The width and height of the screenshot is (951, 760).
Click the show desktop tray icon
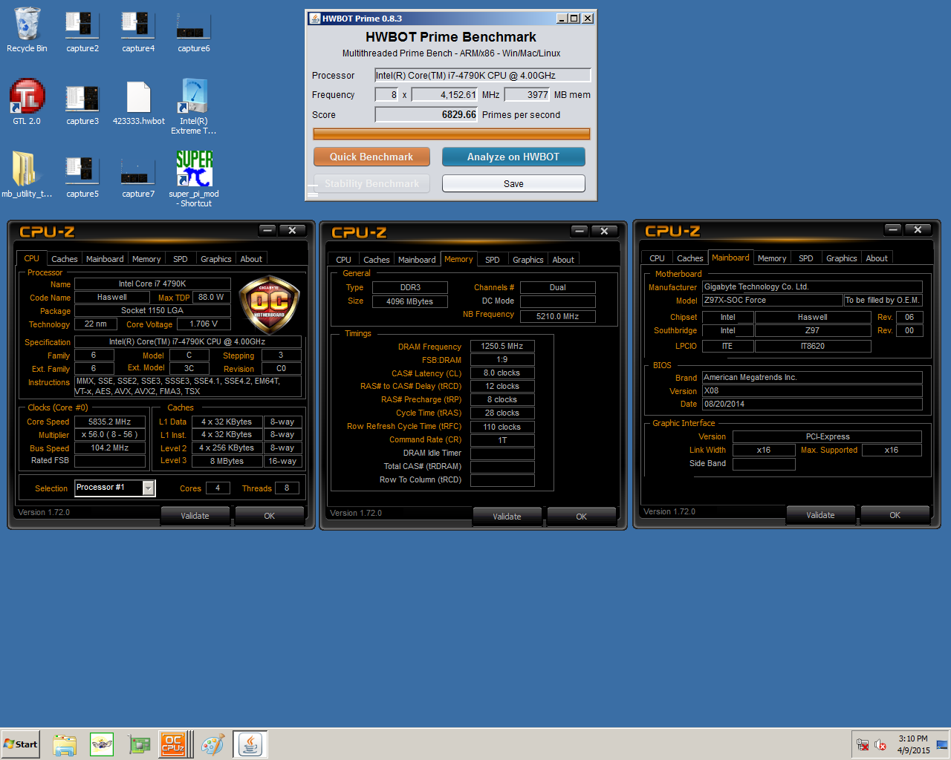coord(942,744)
